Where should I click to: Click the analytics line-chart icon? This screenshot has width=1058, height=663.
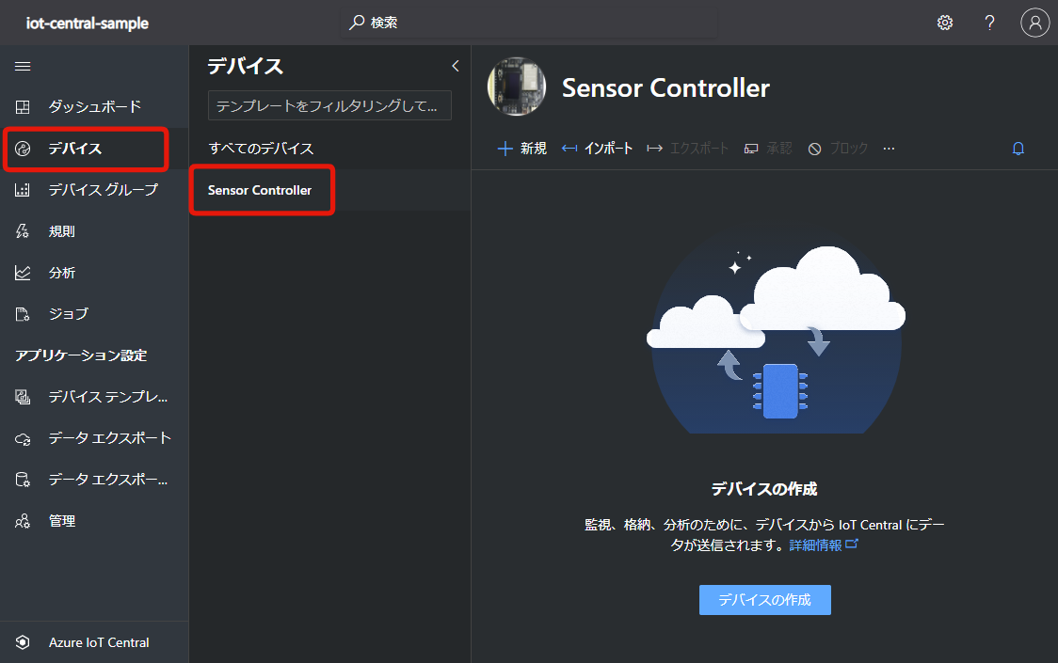(x=23, y=273)
